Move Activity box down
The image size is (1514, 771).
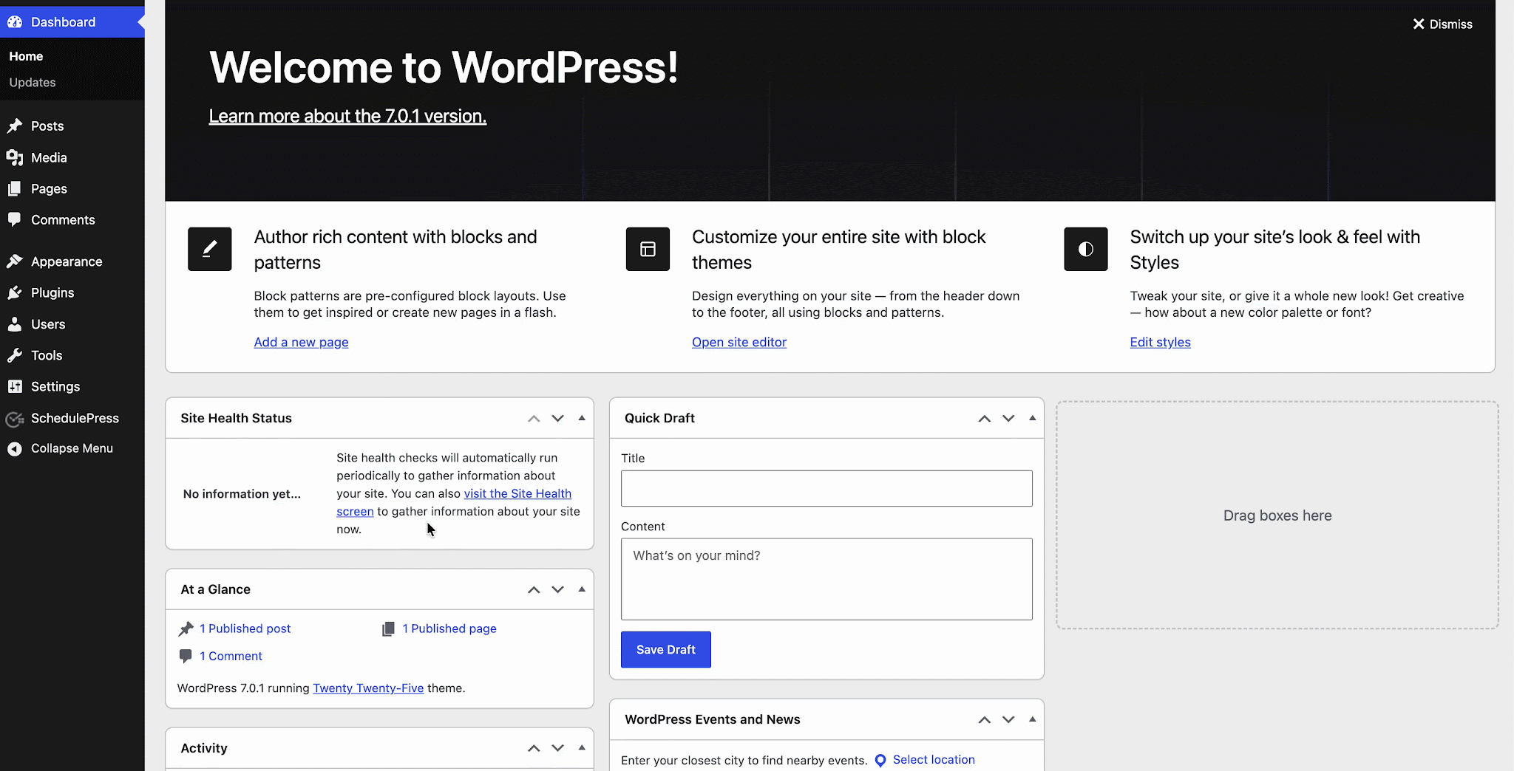click(558, 748)
